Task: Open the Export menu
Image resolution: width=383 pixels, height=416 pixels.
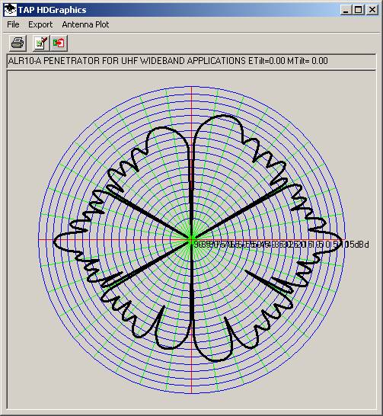Action: click(40, 24)
